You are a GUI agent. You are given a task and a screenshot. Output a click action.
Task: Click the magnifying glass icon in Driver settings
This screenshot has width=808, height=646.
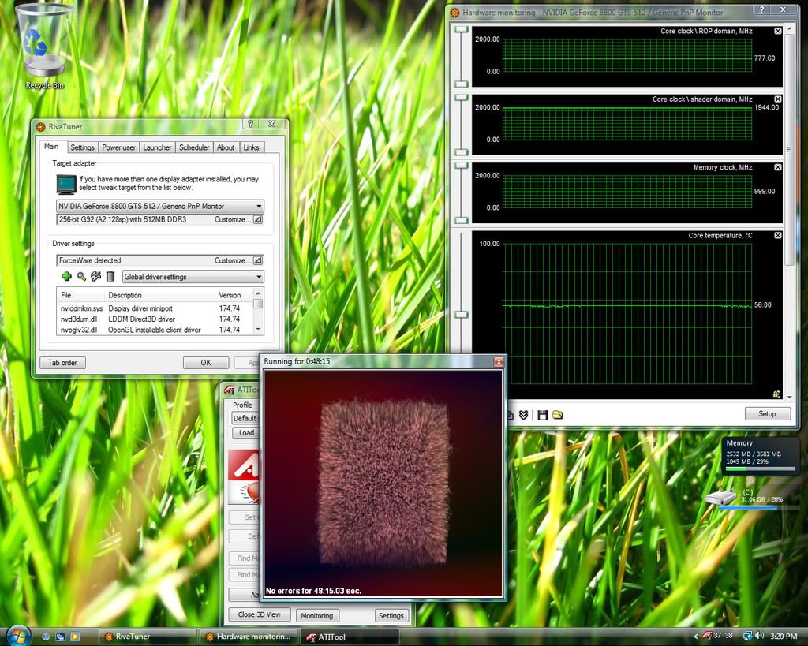tap(80, 277)
